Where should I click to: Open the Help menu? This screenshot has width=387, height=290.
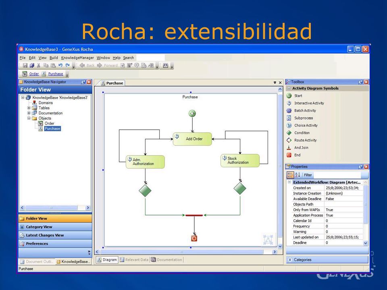point(117,58)
